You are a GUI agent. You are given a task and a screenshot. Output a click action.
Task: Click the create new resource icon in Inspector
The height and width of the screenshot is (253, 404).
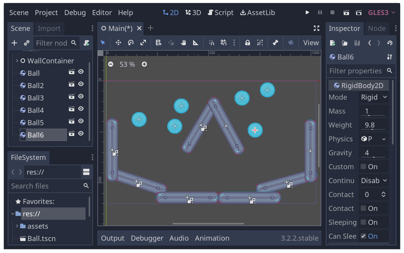click(332, 43)
